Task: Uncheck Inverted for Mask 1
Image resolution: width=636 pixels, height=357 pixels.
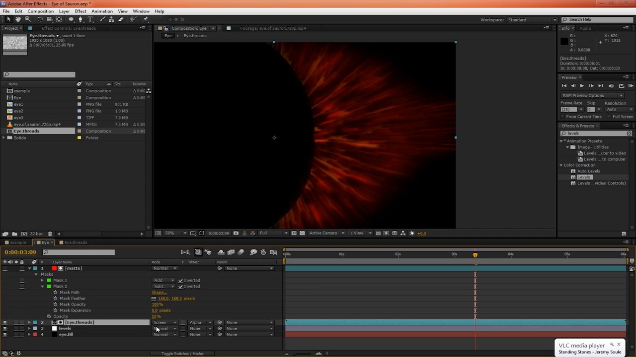Action: coord(180,280)
